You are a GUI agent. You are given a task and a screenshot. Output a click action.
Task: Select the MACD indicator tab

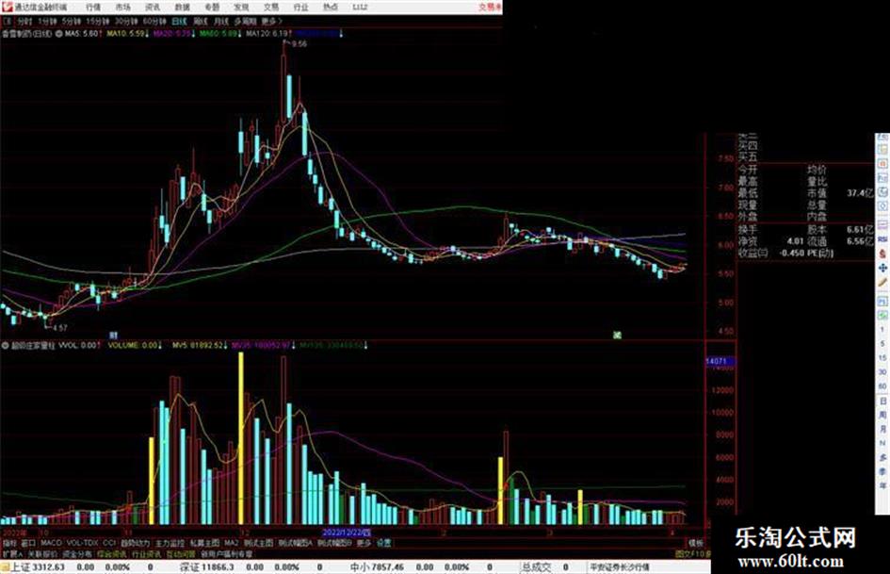click(51, 543)
